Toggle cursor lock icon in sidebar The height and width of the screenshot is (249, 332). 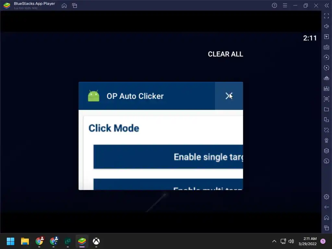pos(326,37)
